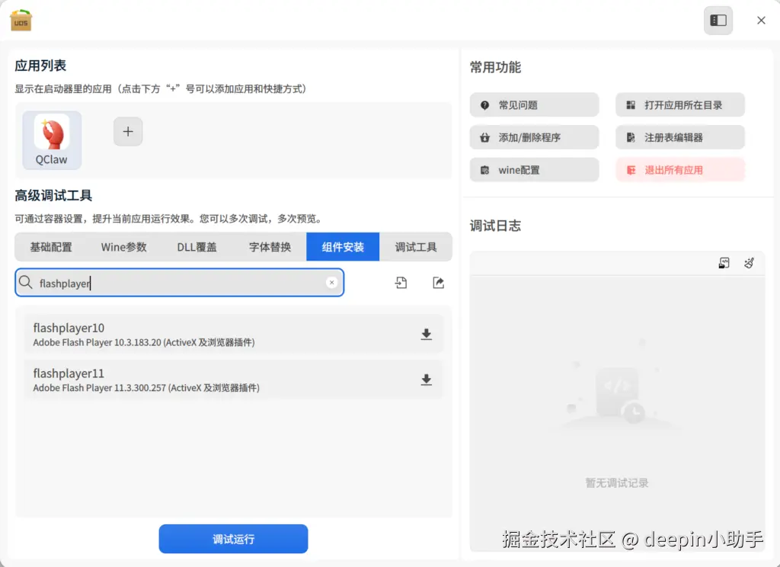Viewport: 780px width, 567px height.
Task: Switch to the 调试工具 tab
Action: 416,247
